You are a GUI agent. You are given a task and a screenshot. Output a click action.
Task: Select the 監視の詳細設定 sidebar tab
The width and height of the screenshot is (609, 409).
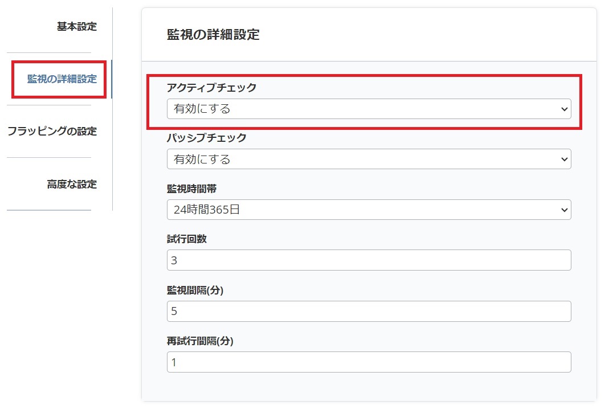(x=62, y=79)
